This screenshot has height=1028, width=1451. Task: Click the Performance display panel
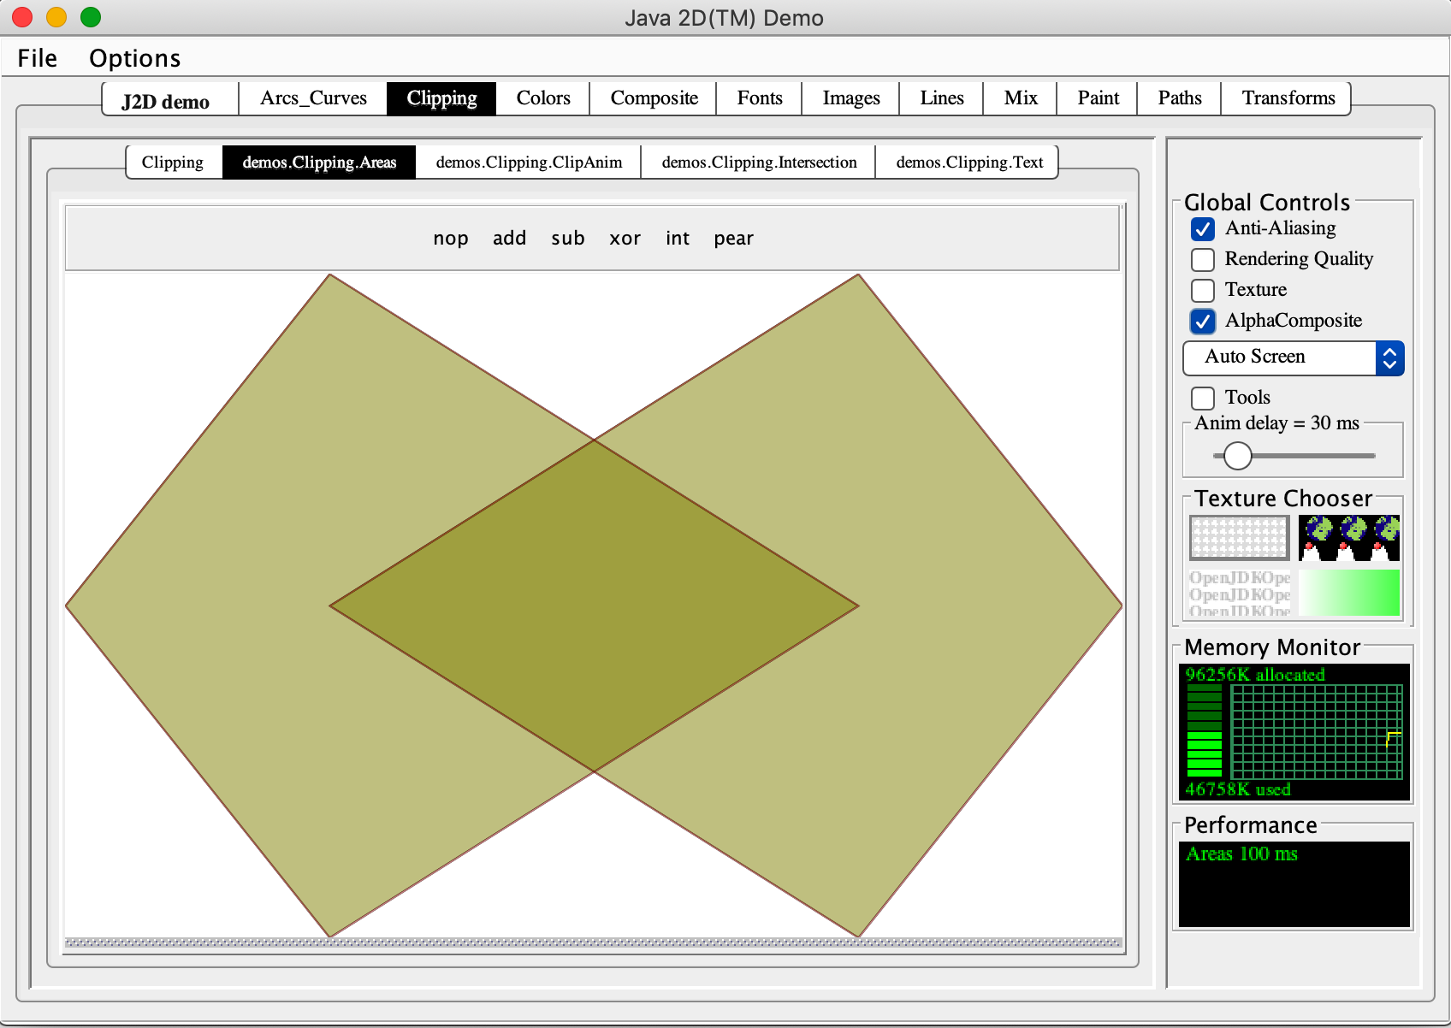coord(1294,883)
